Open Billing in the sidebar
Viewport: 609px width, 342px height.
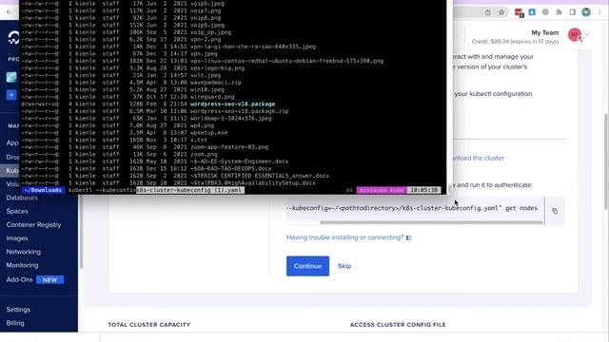15,323
